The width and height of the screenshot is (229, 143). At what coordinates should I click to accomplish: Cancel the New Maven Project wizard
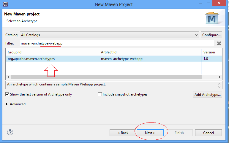(x=209, y=133)
